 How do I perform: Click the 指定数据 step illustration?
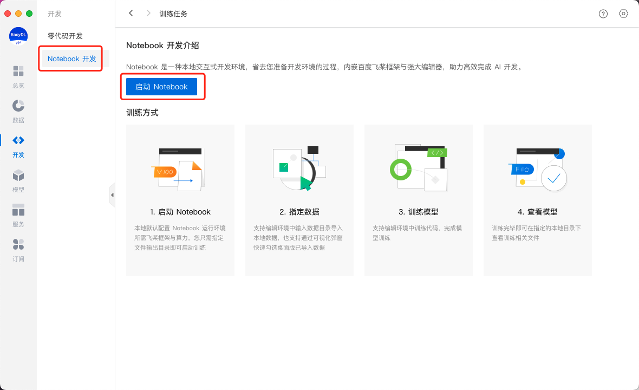click(299, 168)
